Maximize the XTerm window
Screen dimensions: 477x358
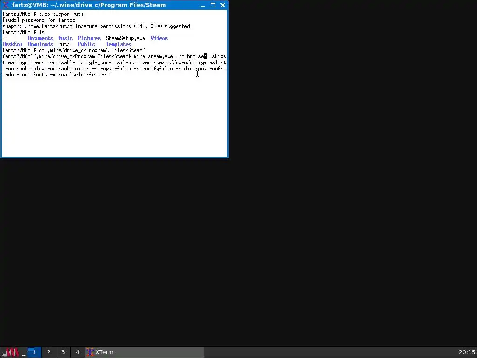(213, 5)
